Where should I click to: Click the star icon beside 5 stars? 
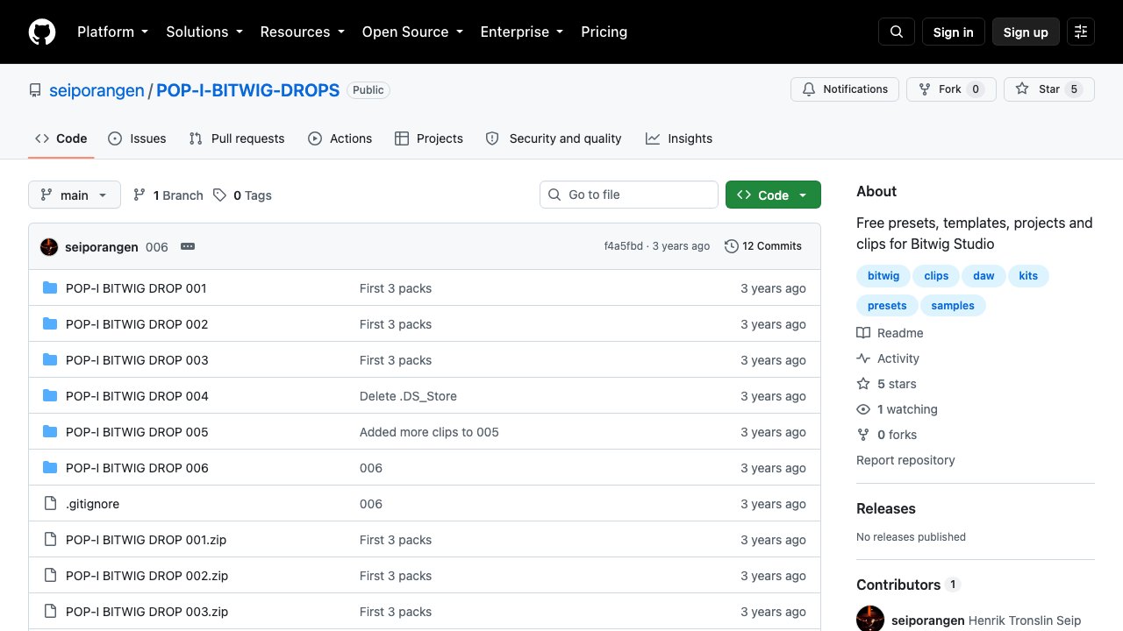coord(863,384)
